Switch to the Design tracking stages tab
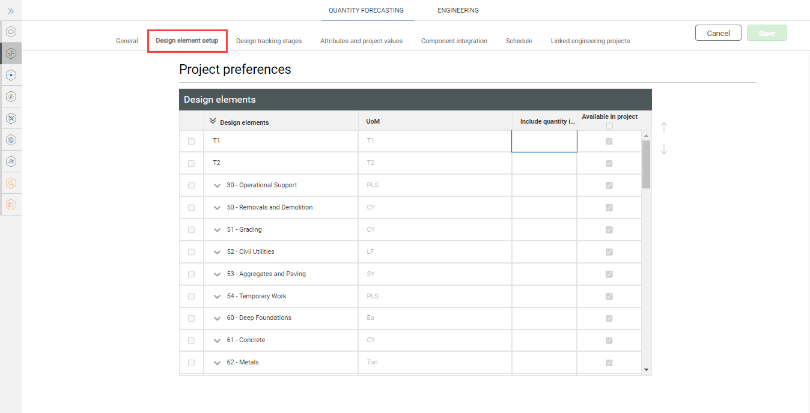810x413 pixels. 269,41
